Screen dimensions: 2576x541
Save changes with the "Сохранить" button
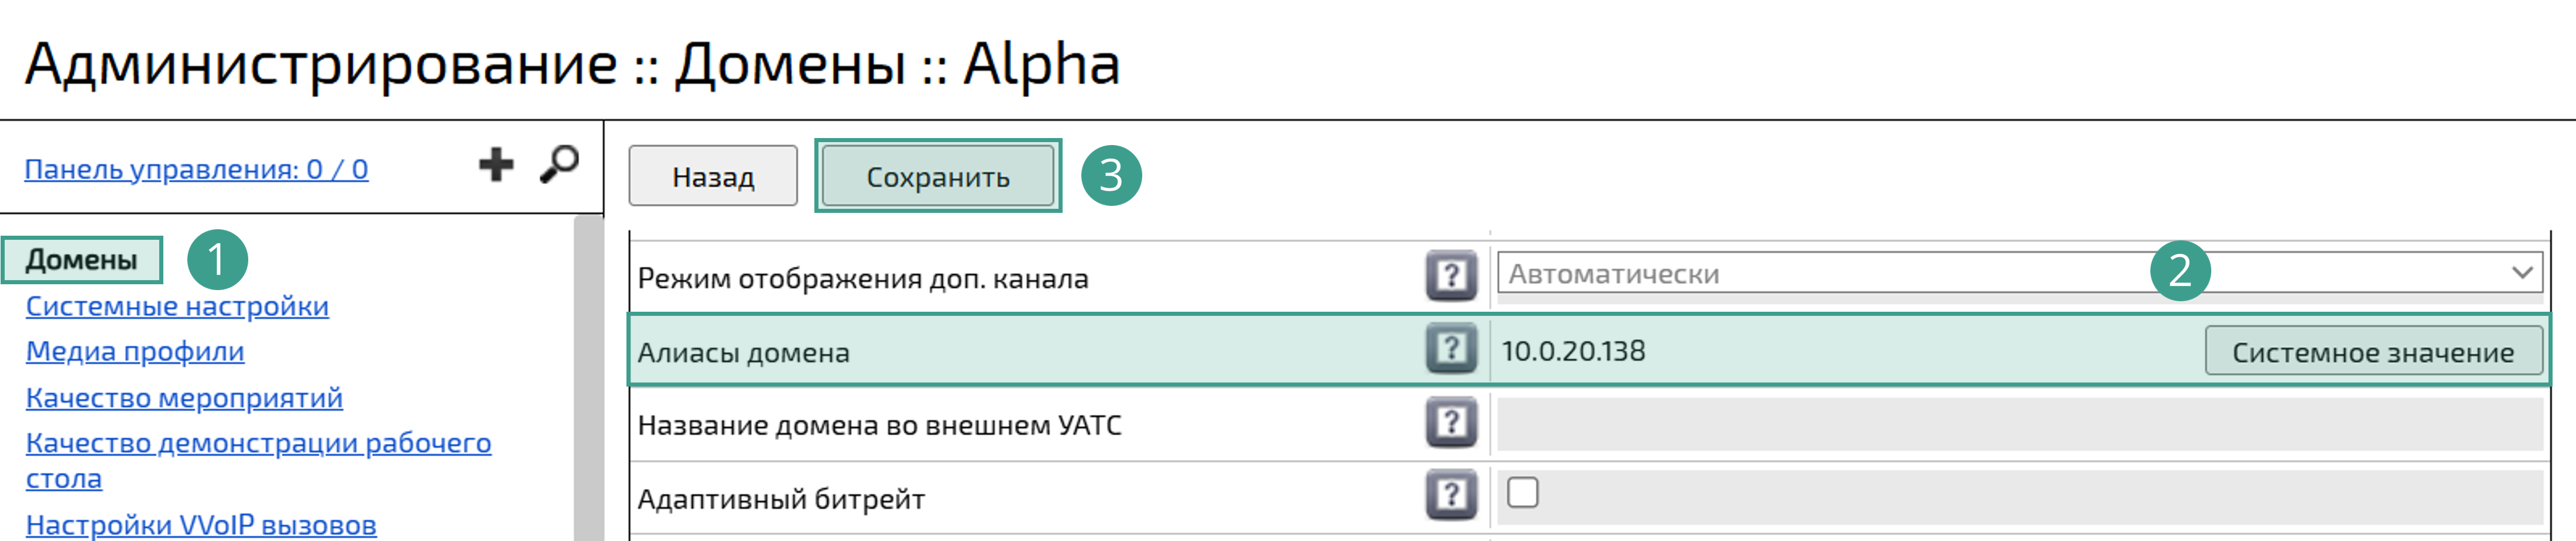(x=937, y=177)
